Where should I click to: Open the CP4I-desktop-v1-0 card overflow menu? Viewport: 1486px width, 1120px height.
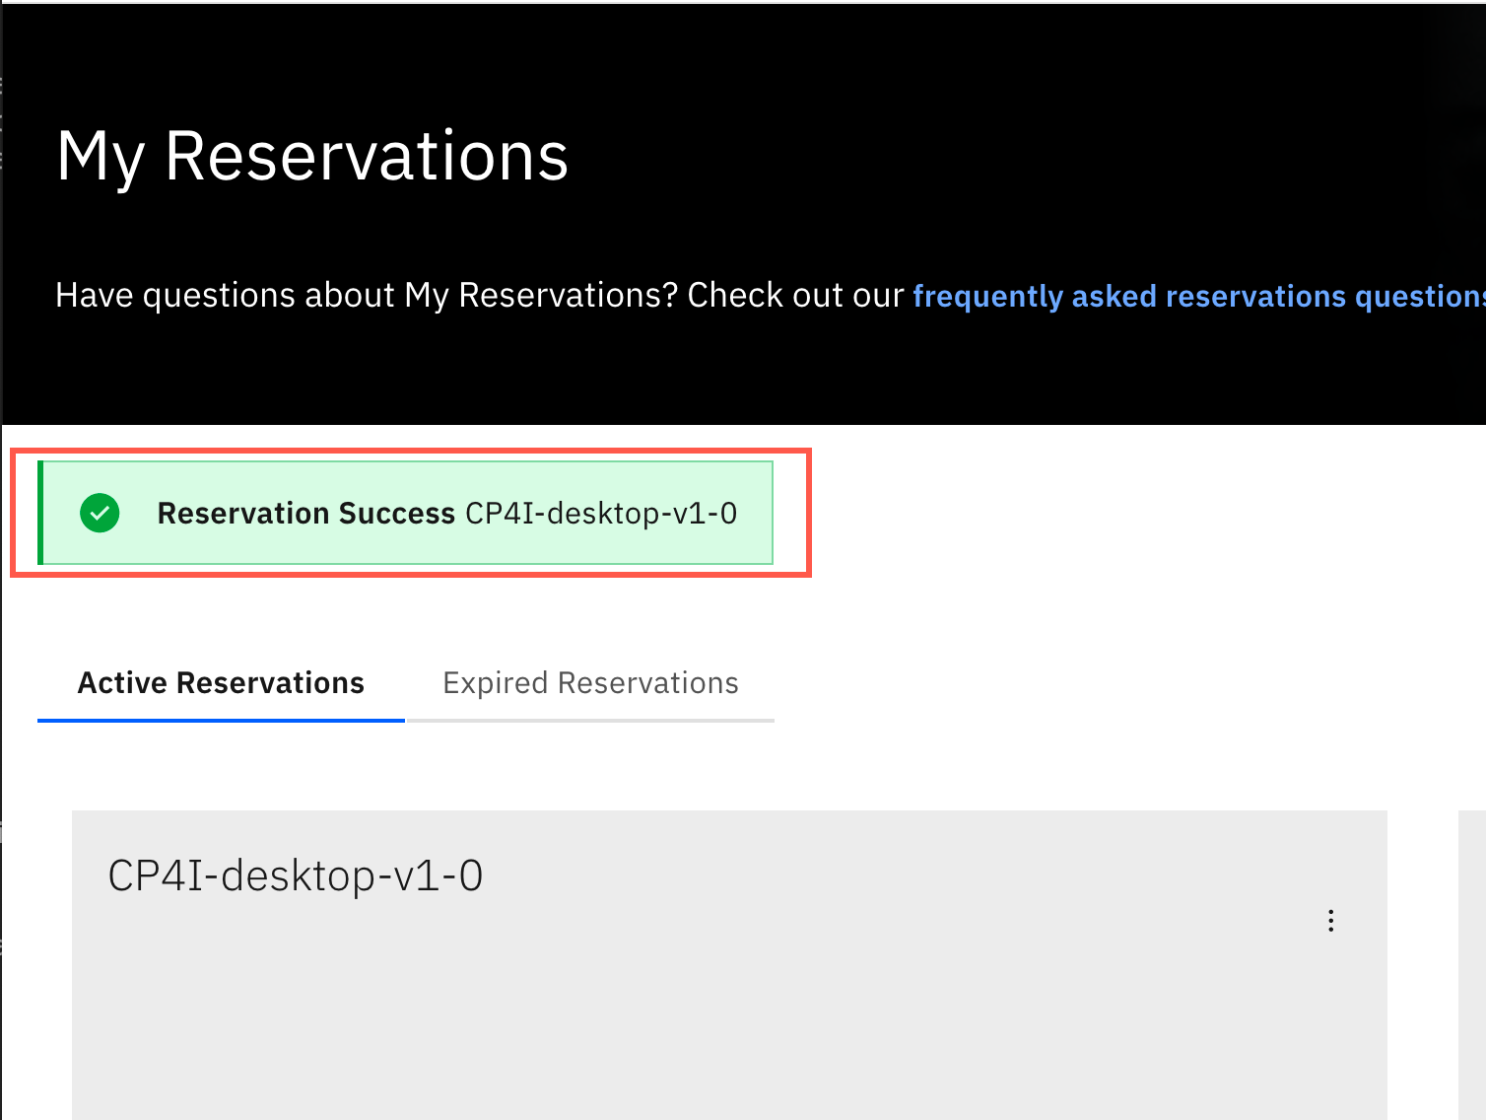(1330, 921)
